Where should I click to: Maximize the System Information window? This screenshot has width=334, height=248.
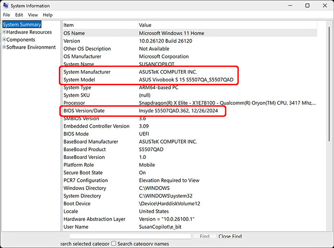click(x=307, y=6)
